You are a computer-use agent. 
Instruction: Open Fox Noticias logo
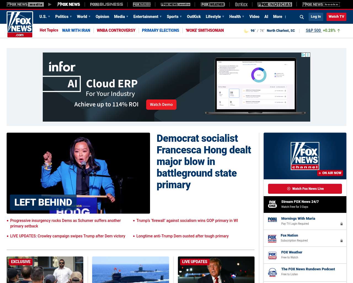click(275, 4)
